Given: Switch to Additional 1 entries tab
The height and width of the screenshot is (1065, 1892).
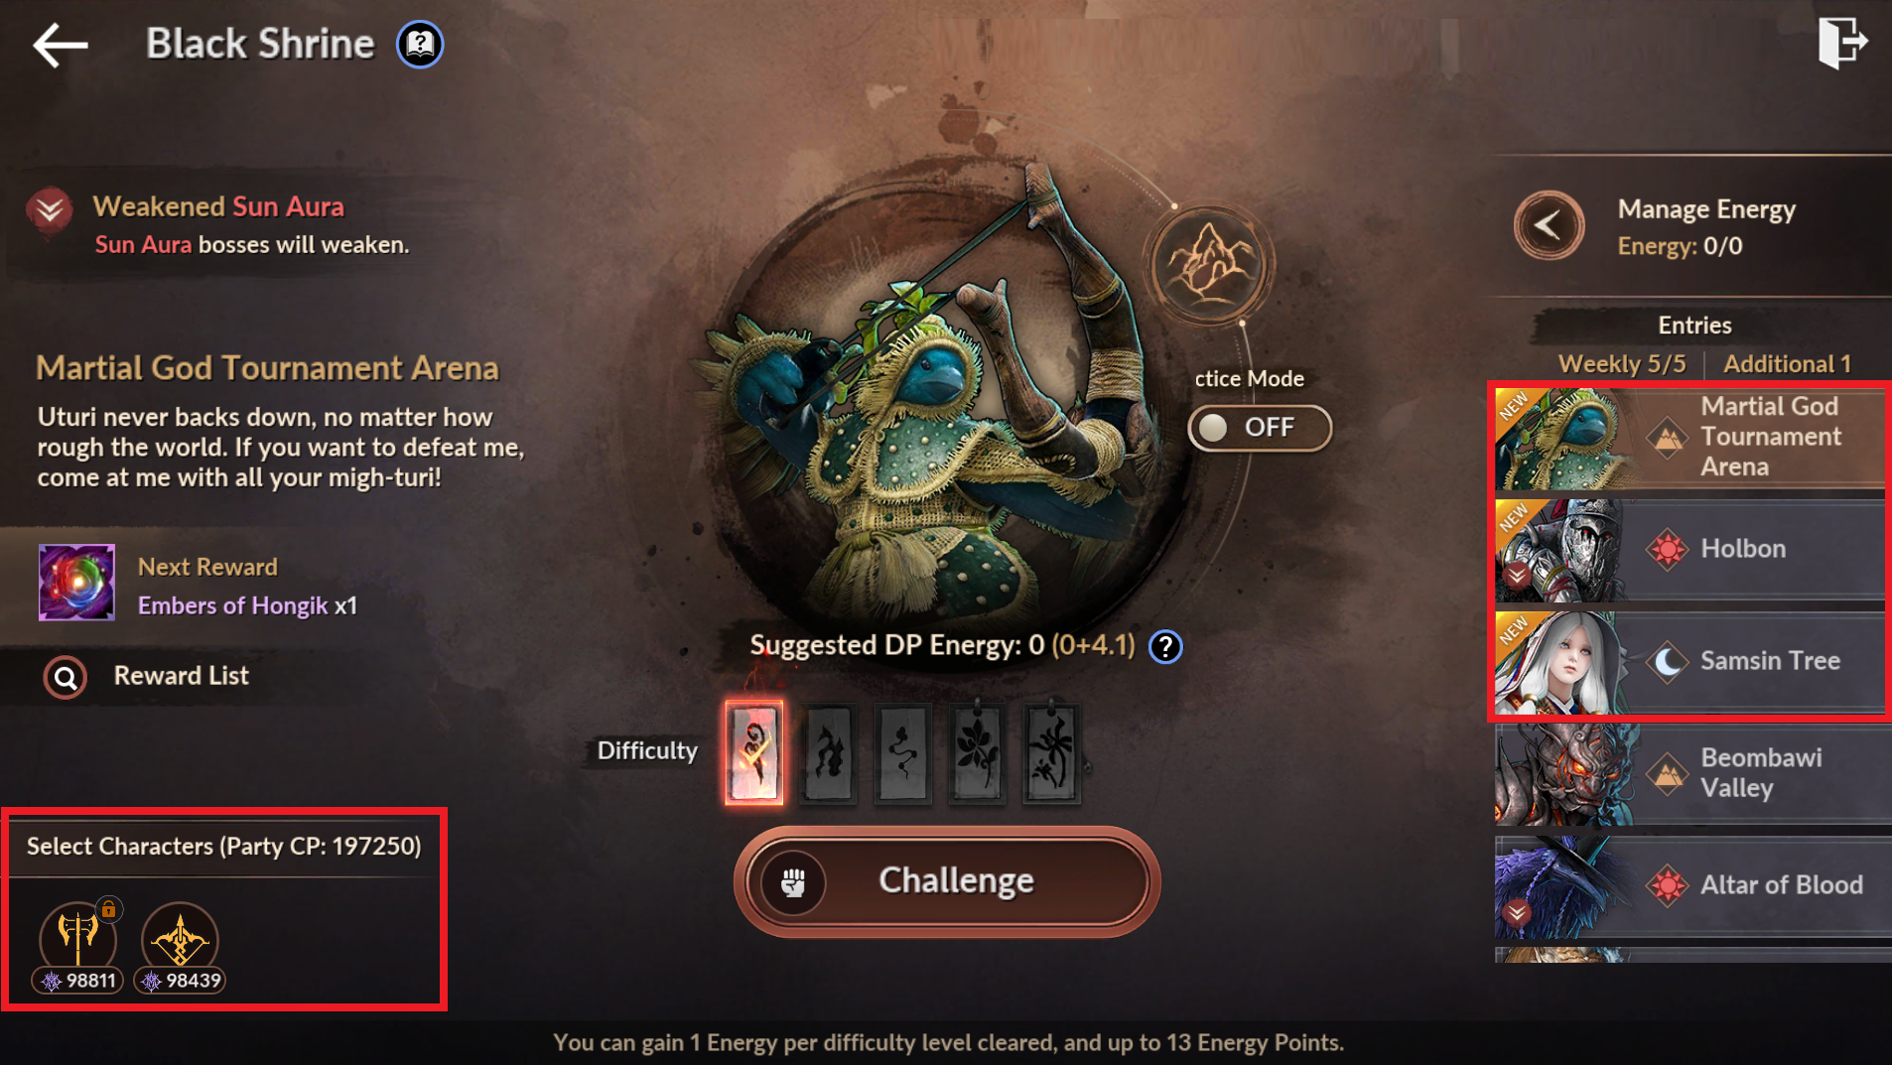Looking at the screenshot, I should point(1787,364).
